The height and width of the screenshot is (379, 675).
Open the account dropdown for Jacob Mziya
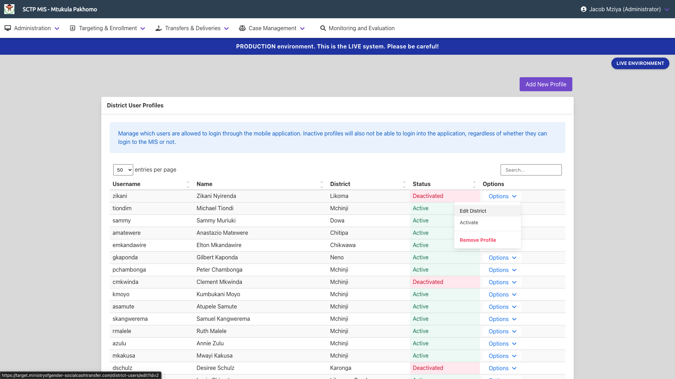pos(625,9)
